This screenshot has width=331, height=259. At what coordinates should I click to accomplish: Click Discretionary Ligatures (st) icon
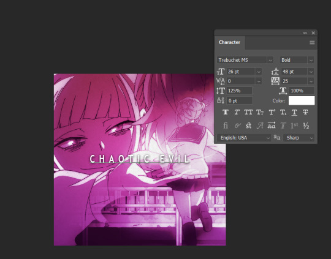pyautogui.click(x=248, y=126)
